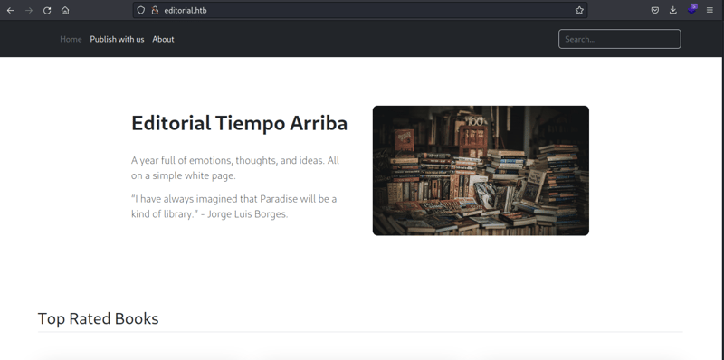Screen dimensions: 724x360
Task: Bookmark this page with the star icon
Action: (x=579, y=10)
